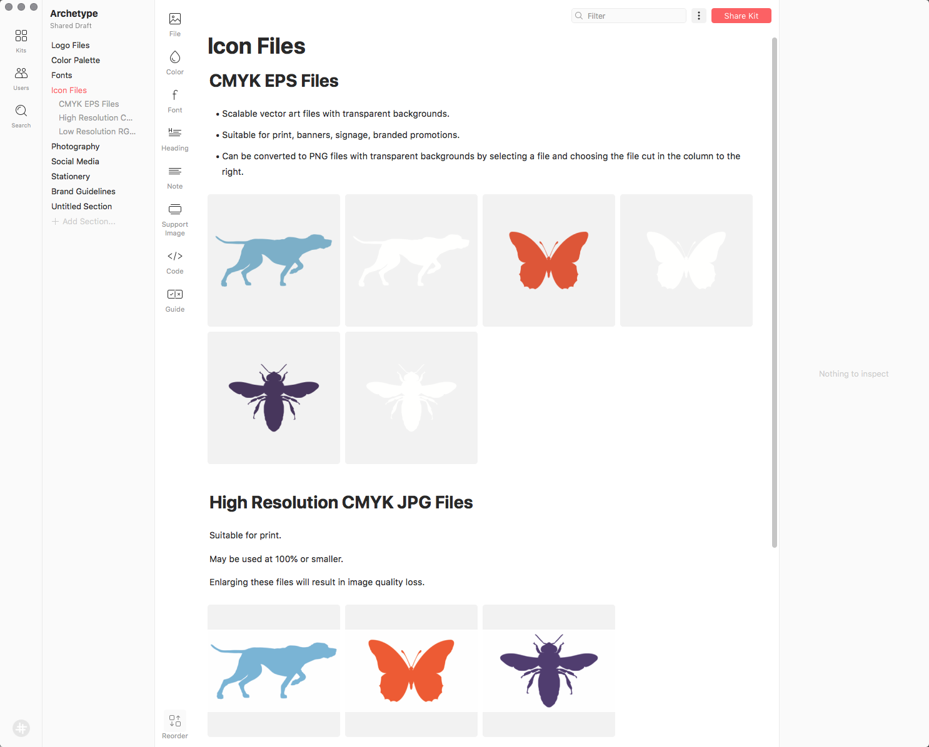
Task: Insert a Code block
Action: click(175, 262)
